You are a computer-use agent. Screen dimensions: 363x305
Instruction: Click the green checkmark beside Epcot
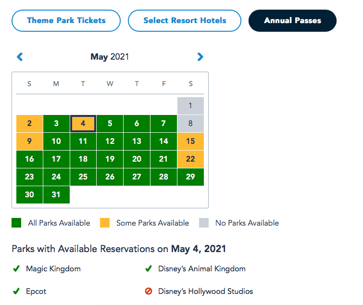click(16, 291)
